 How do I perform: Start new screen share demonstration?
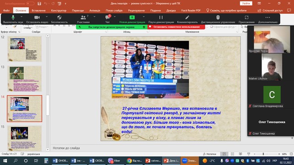[132, 19]
